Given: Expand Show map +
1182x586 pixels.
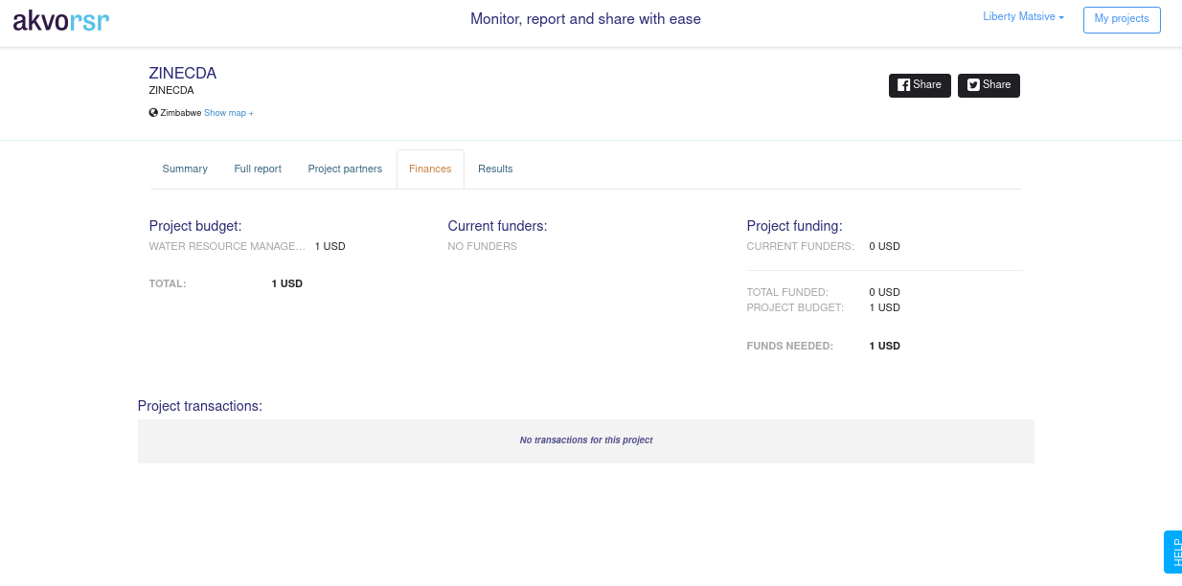Looking at the screenshot, I should coord(229,113).
